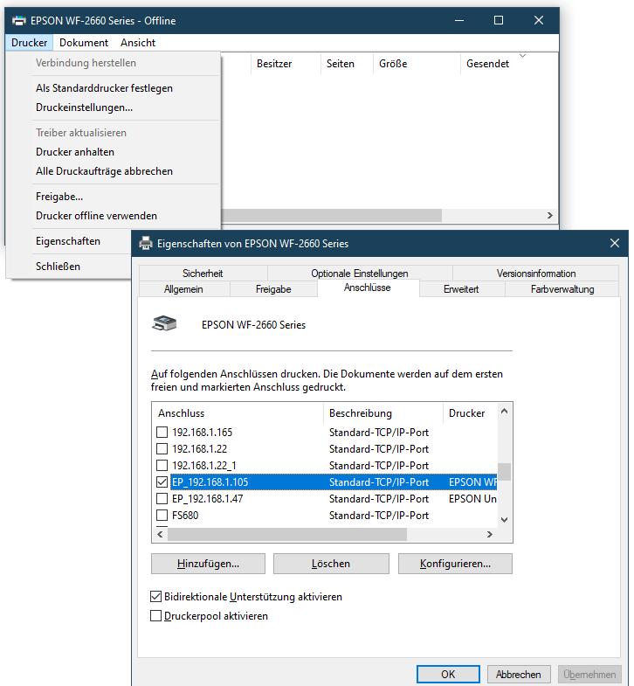Click the port list's horizontal scrollbar thumb
This screenshot has width=634, height=686.
(287, 534)
